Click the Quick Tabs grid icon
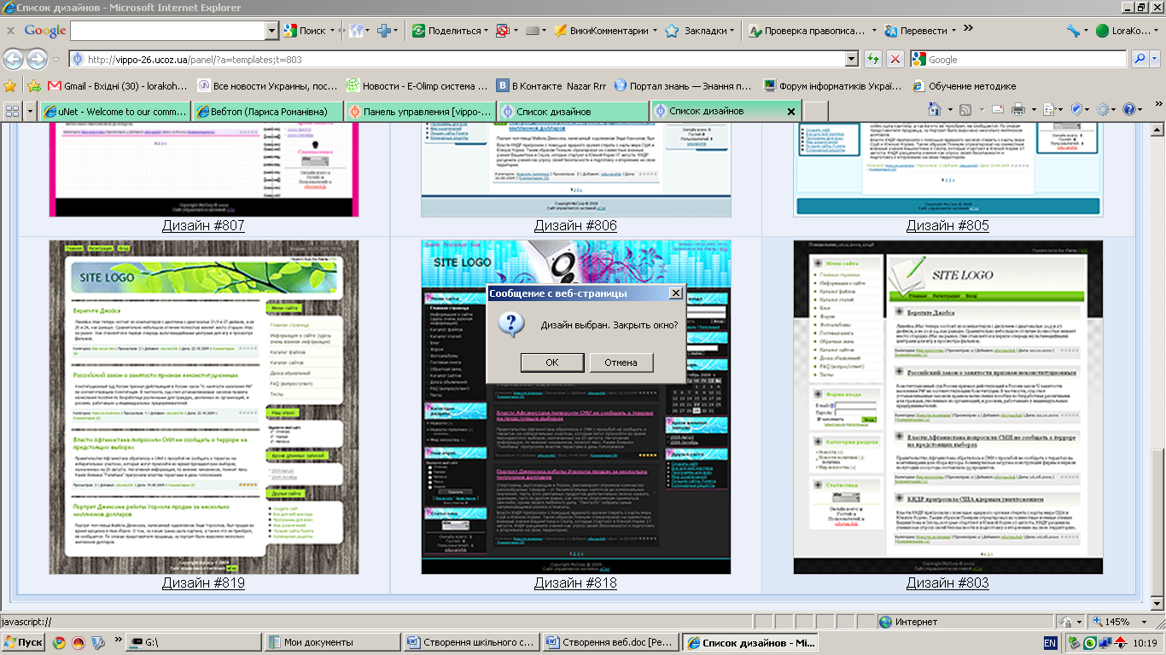The image size is (1166, 655). pos(12,111)
